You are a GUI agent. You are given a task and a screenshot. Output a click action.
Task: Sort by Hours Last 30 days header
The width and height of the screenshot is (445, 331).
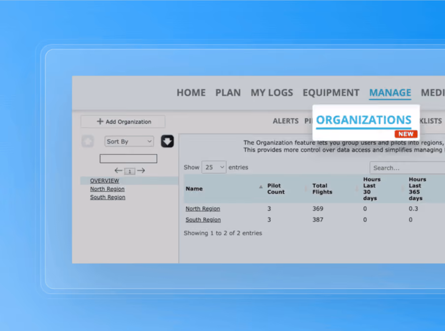click(x=372, y=189)
